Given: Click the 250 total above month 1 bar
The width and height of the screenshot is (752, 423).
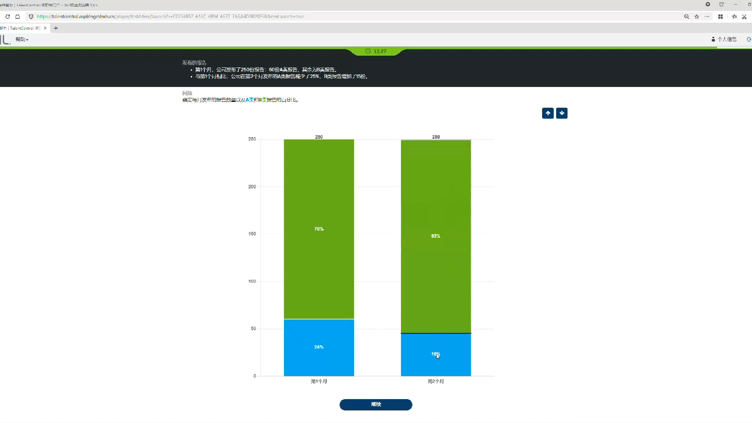Looking at the screenshot, I should tap(319, 137).
